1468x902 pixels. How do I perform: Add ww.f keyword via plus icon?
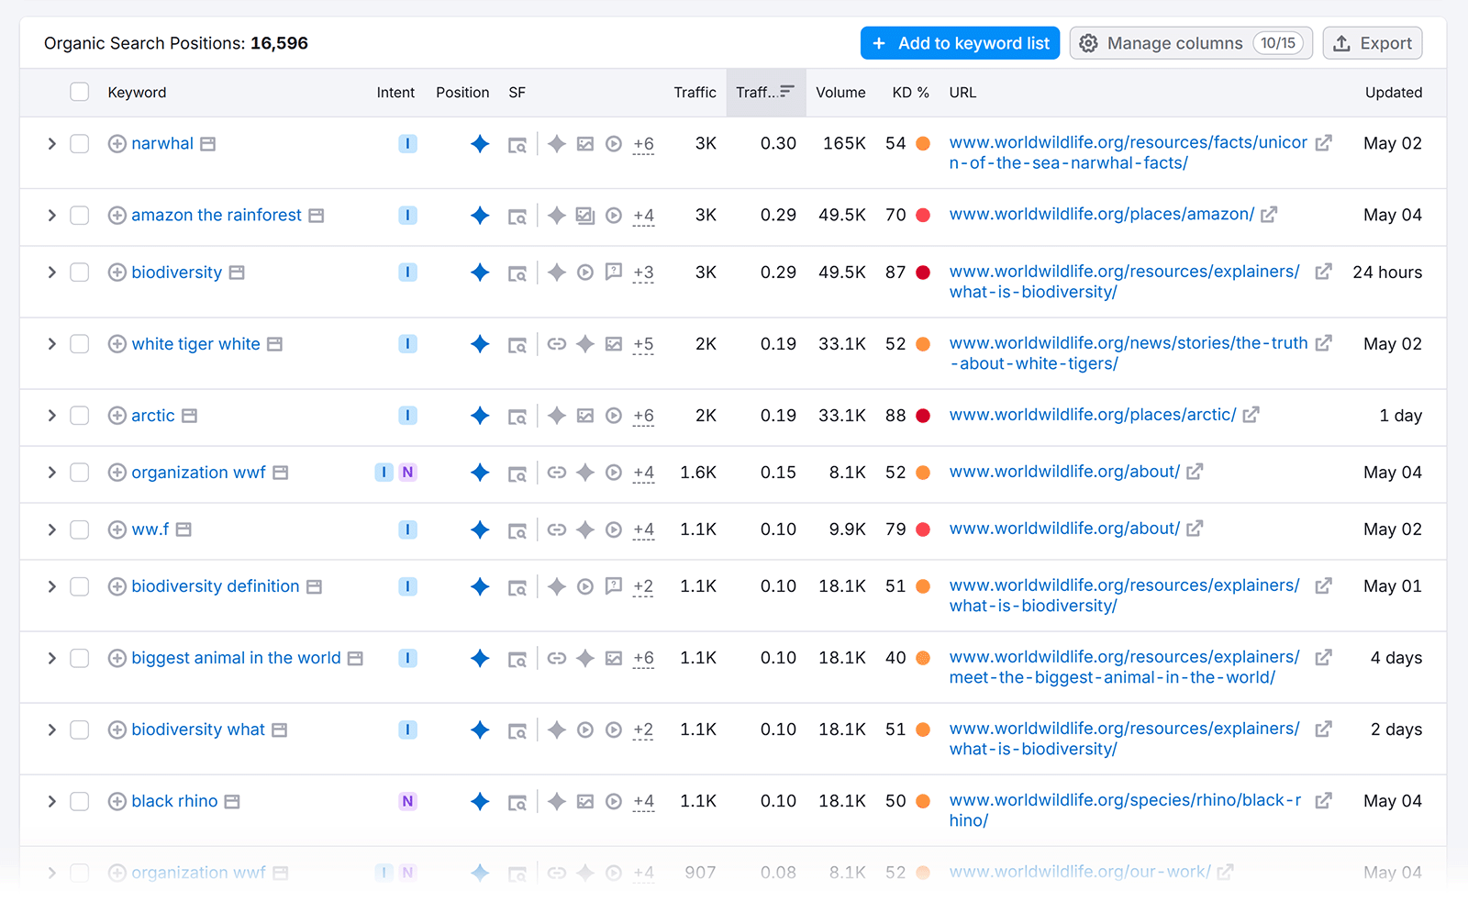pyautogui.click(x=117, y=529)
